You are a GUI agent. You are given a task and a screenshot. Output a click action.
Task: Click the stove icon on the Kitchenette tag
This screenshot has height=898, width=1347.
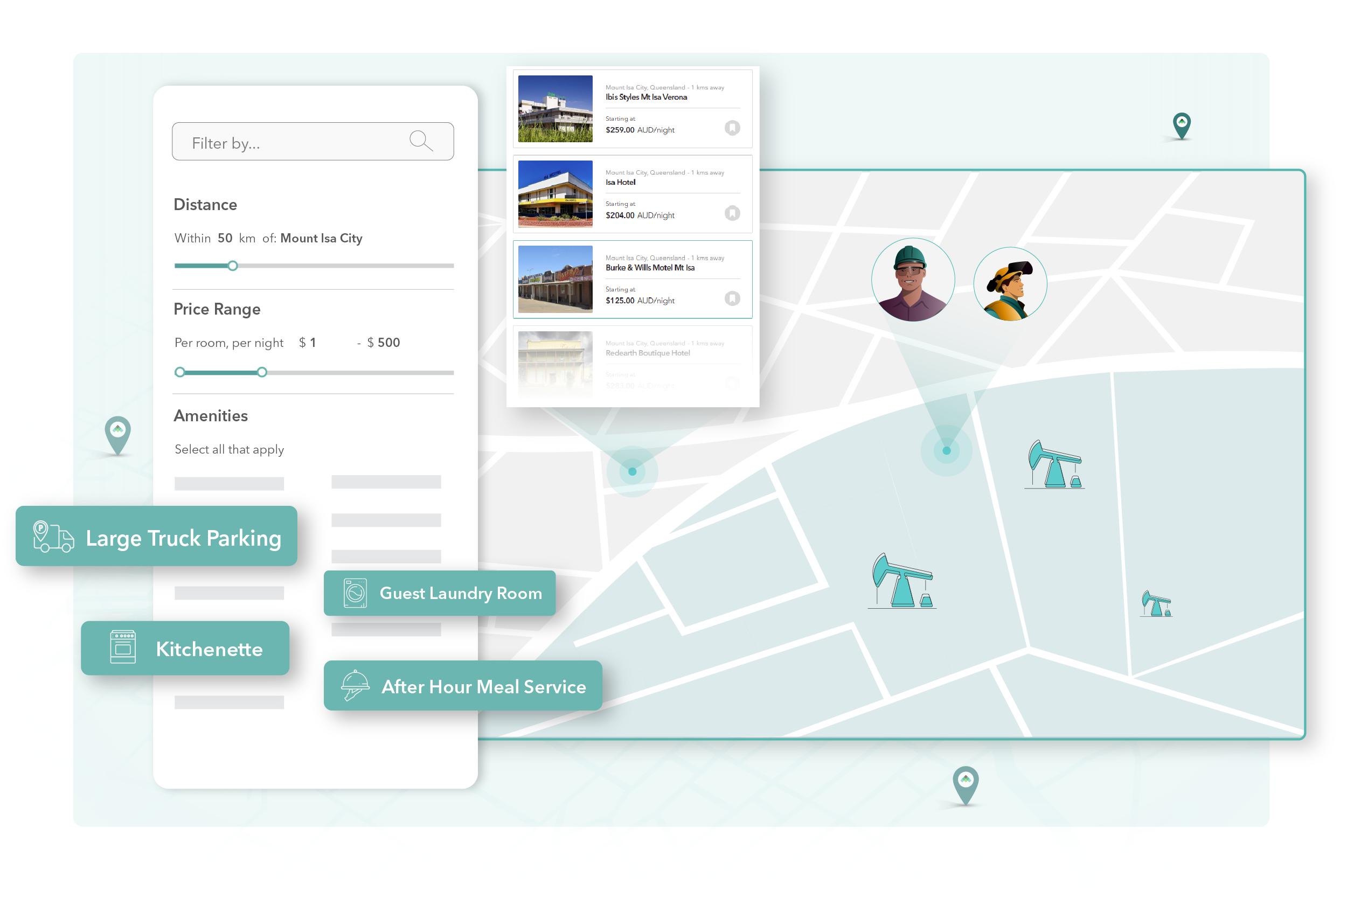click(x=123, y=648)
